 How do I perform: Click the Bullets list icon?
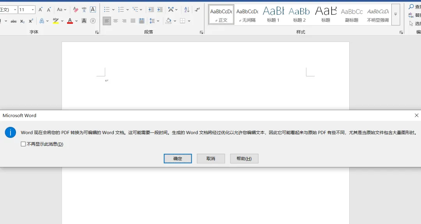(x=107, y=10)
